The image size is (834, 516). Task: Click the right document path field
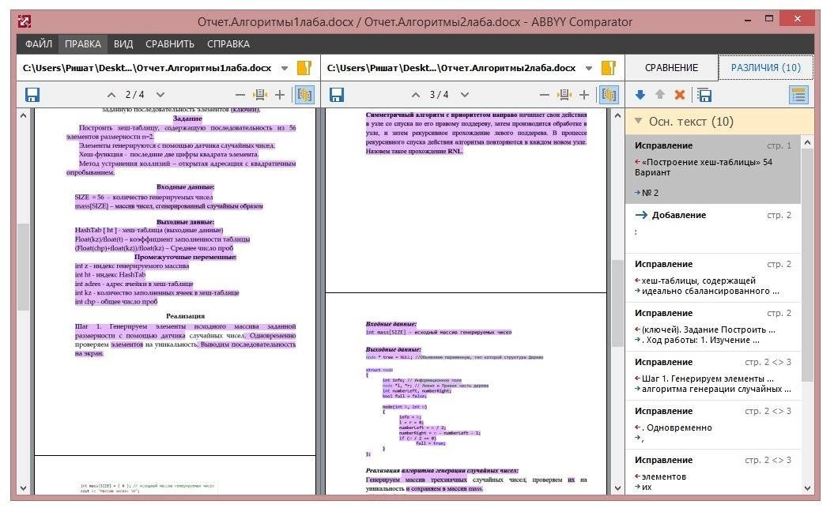[x=451, y=68]
